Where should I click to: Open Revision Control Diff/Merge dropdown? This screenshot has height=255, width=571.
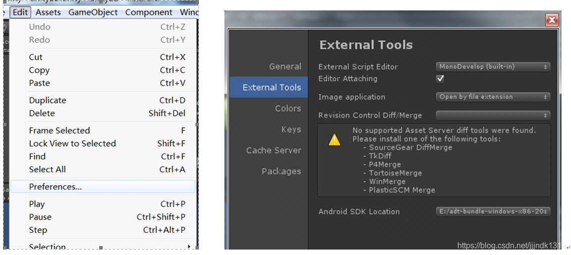coord(493,115)
